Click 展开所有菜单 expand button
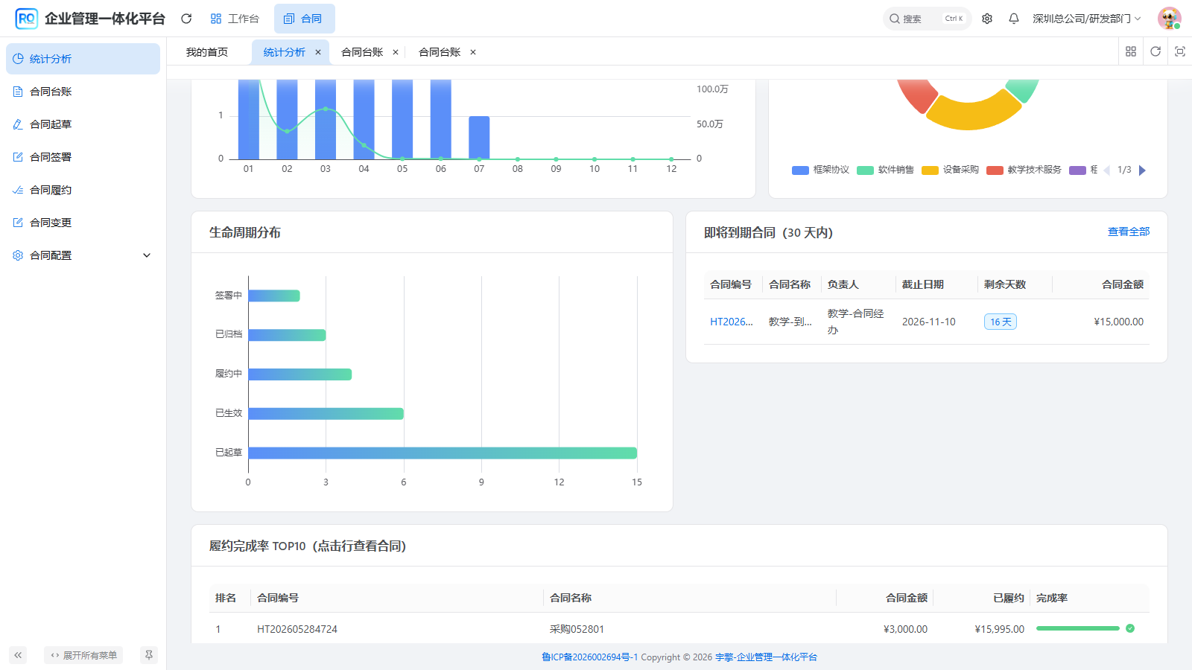The image size is (1192, 670). point(83,655)
